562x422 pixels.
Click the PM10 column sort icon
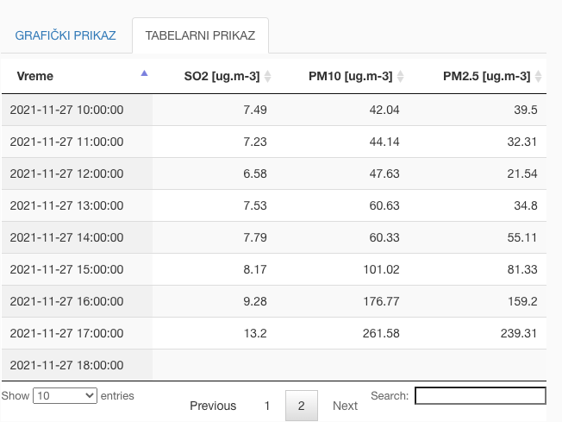click(401, 77)
